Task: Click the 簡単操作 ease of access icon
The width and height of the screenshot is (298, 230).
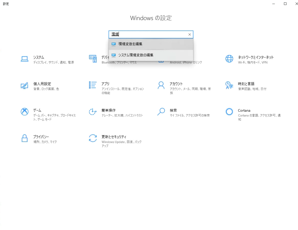Action: 93,112
